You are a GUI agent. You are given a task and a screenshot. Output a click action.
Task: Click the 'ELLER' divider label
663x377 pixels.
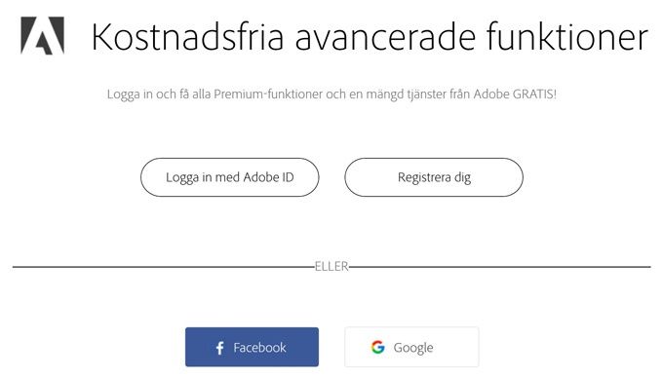[331, 266]
